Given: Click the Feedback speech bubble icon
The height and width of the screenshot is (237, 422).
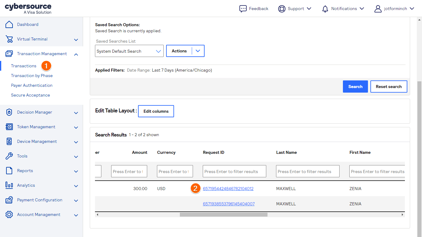Looking at the screenshot, I should click(x=243, y=9).
